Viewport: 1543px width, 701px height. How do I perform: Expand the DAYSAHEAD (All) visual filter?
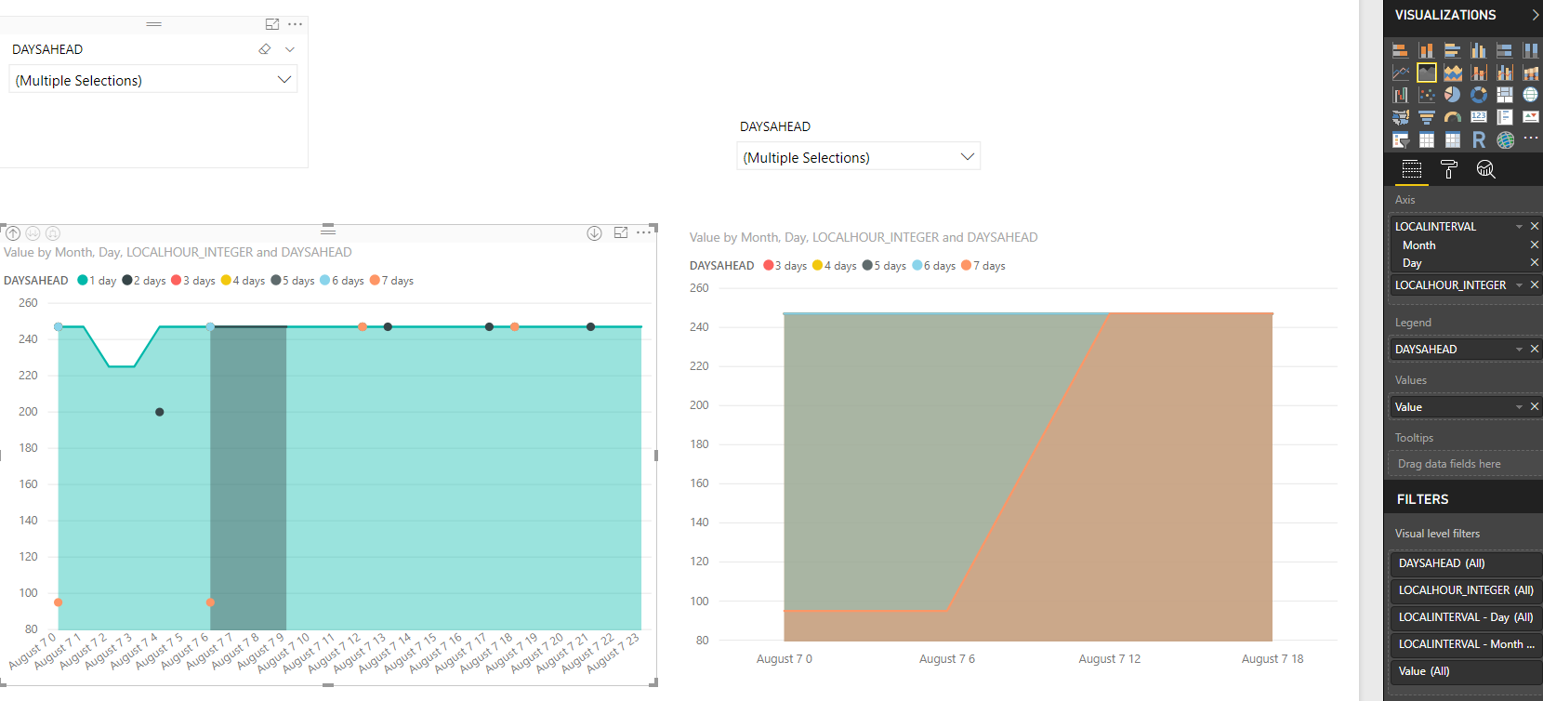[1466, 563]
